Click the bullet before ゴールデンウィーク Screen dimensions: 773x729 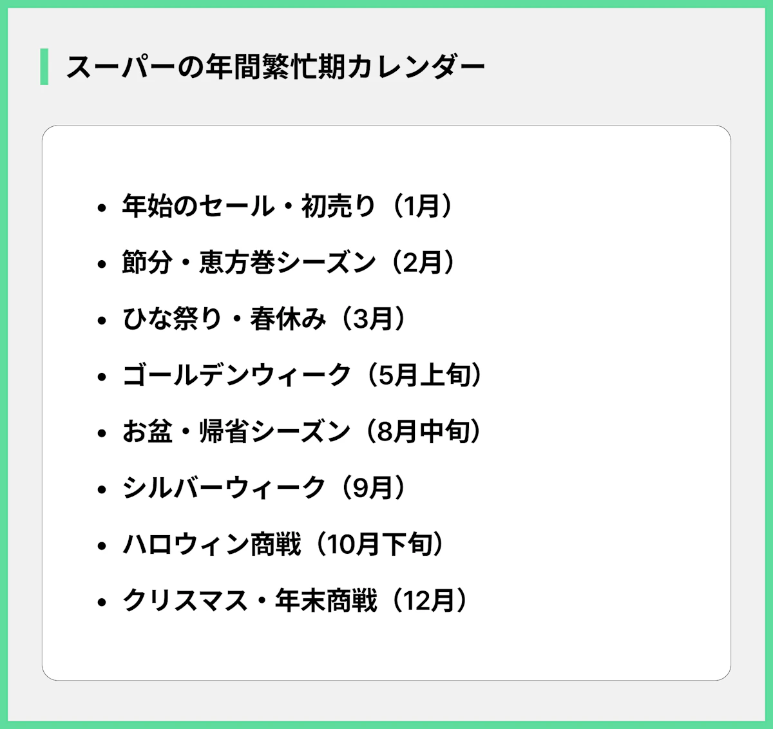tap(101, 377)
